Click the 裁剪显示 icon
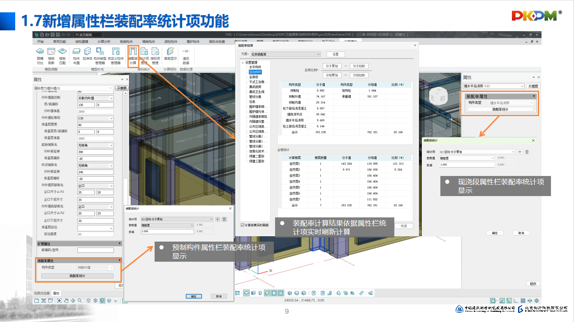Screen dimensions: 574x322 [170, 55]
